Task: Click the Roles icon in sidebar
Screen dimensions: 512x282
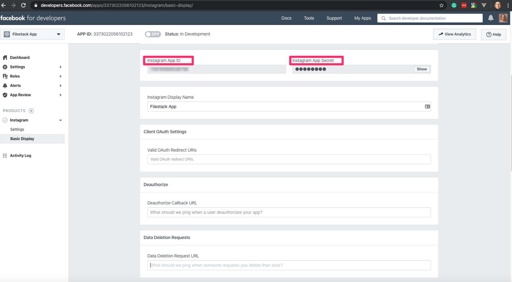Action: (5, 76)
